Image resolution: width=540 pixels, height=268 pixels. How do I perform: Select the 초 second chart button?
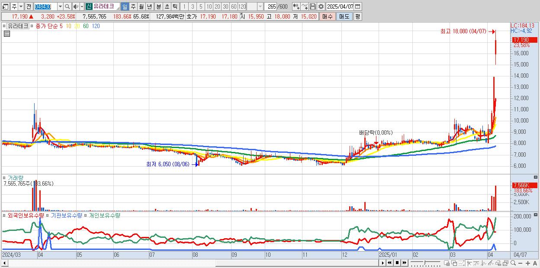pos(167,6)
